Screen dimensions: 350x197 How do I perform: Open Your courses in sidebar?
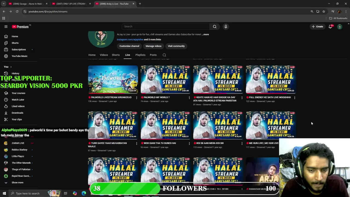(x=18, y=93)
